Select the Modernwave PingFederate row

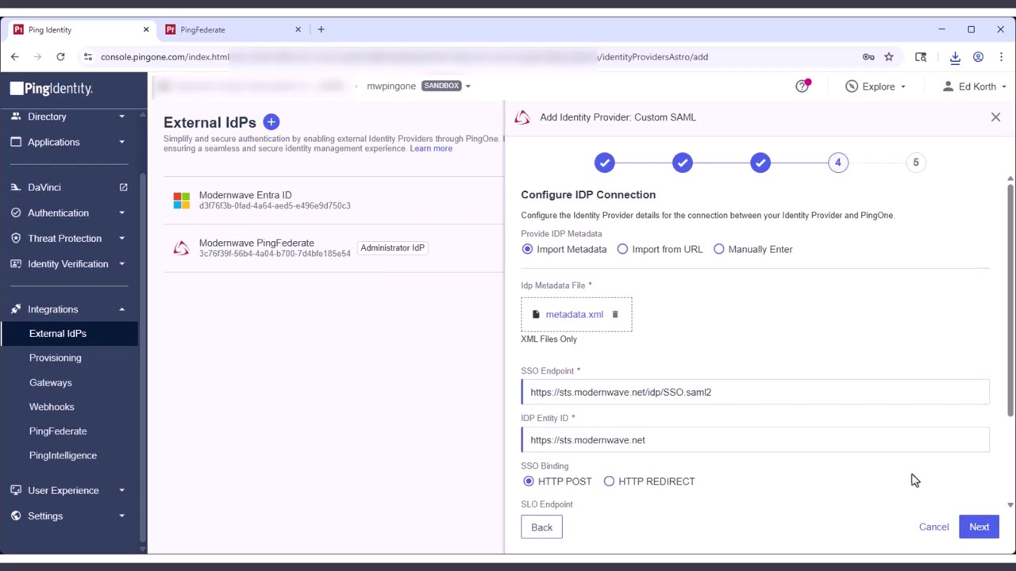[333, 248]
